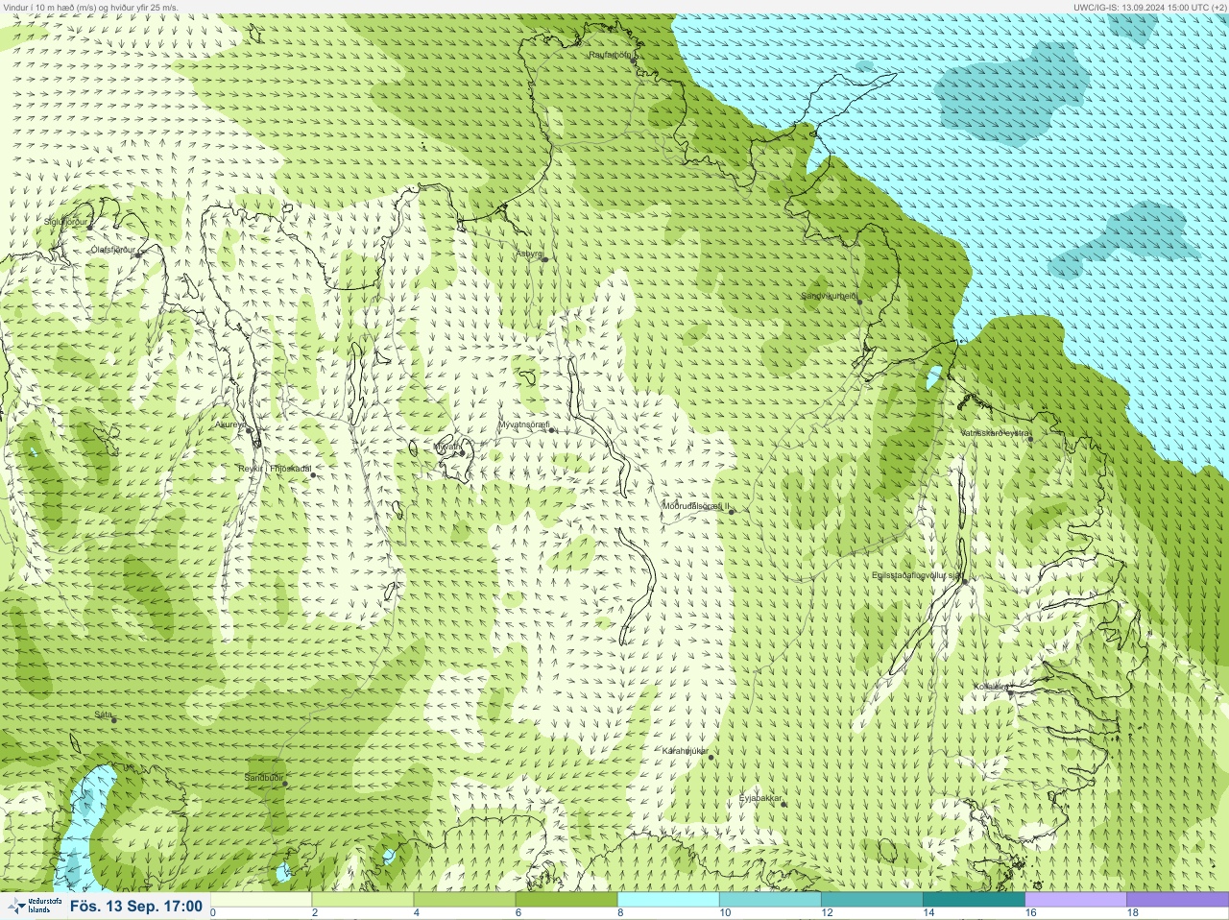Click the Kollaleira station label
1229x920 pixels.
(991, 687)
